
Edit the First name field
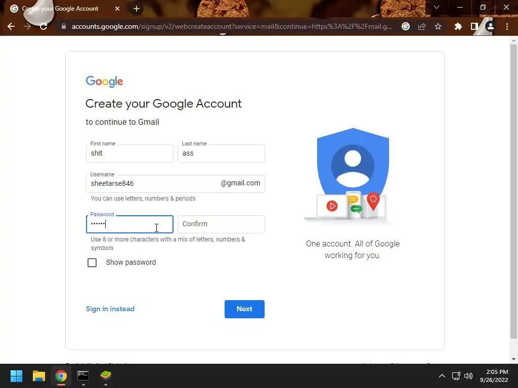[129, 154]
